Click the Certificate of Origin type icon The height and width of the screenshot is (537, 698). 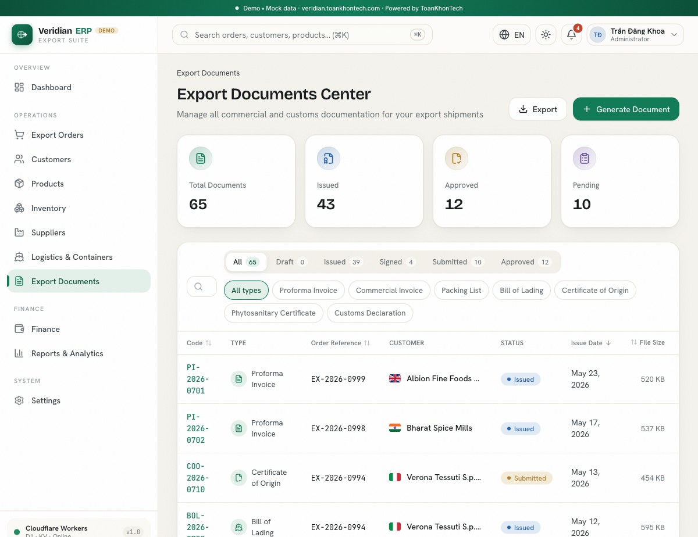(238, 478)
